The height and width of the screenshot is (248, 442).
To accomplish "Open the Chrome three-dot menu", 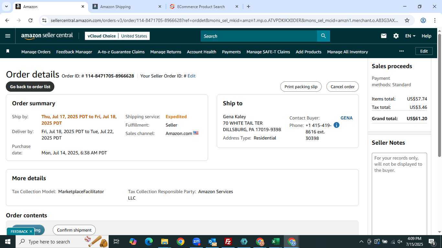I will [x=435, y=20].
